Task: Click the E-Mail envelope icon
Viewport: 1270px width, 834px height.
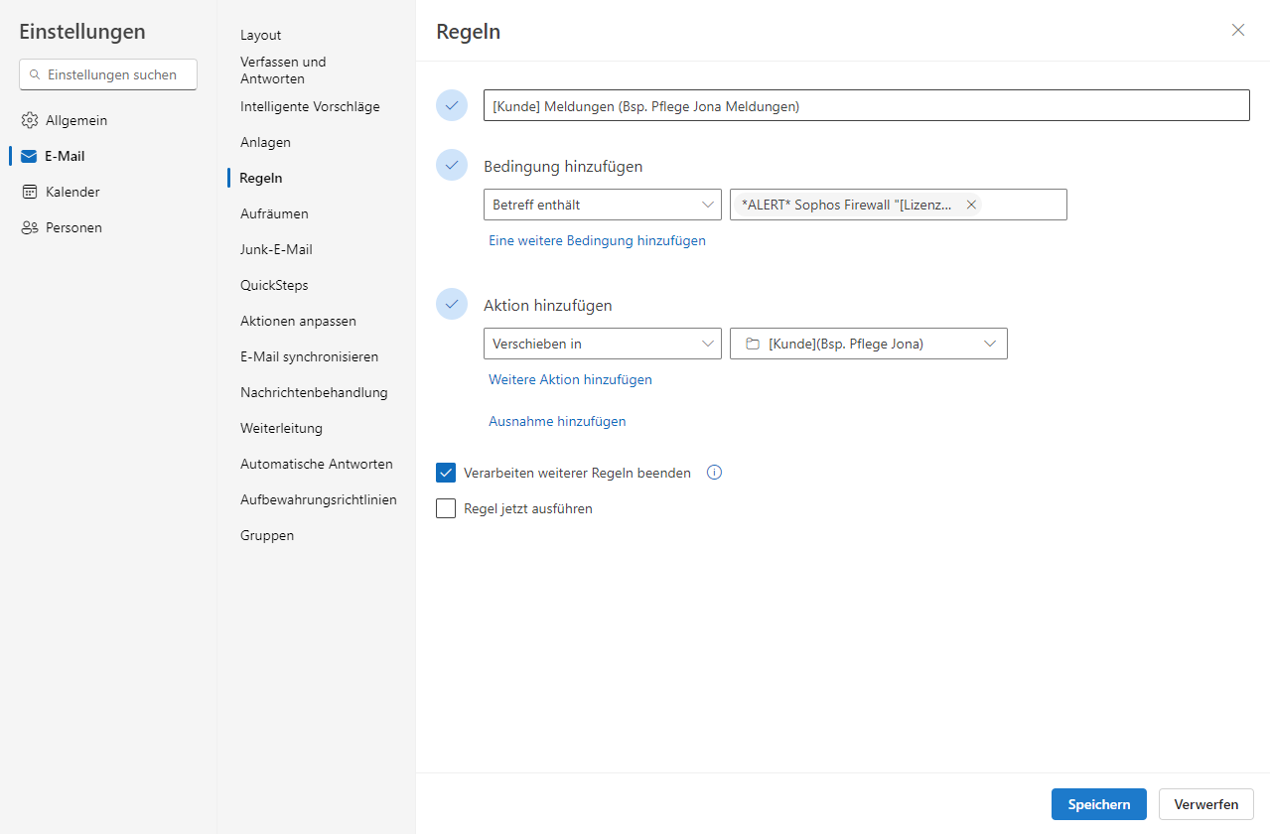Action: [29, 156]
